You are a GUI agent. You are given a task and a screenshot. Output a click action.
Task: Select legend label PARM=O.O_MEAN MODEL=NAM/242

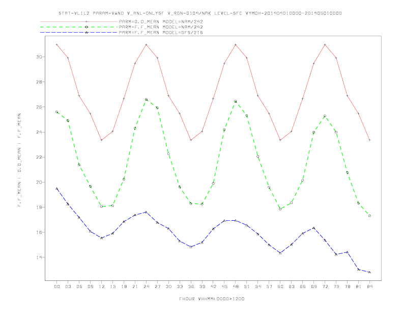[x=161, y=21]
